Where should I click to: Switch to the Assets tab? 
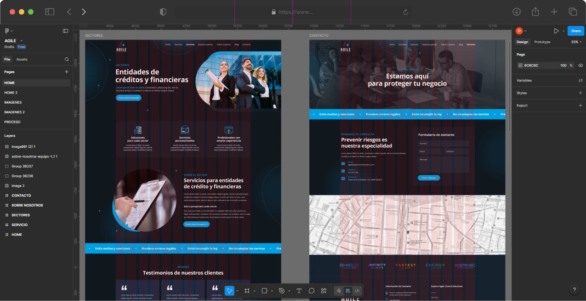coord(22,59)
